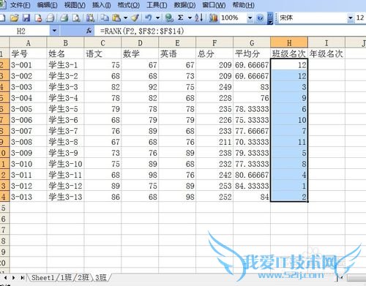This screenshot has width=366, height=286.
Task: Select rank cell for 学生3-8
Action: tap(289, 142)
